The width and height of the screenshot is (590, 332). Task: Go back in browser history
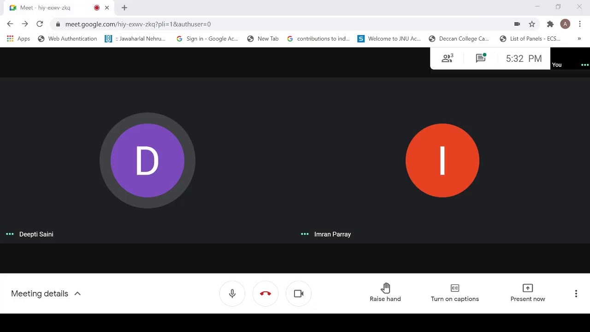10,24
